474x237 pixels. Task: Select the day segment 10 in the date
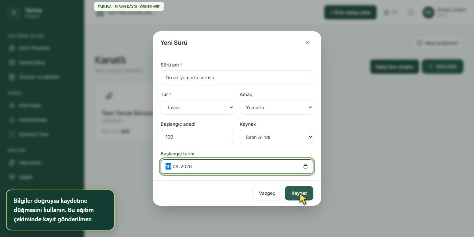(x=168, y=167)
